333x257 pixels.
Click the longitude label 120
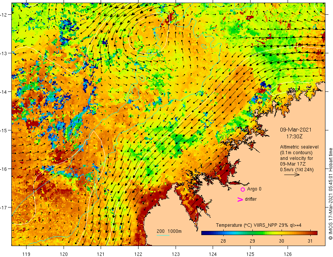(x=64, y=254)
